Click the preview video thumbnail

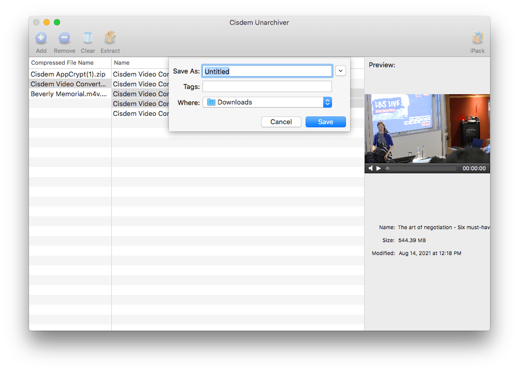pyautogui.click(x=427, y=129)
